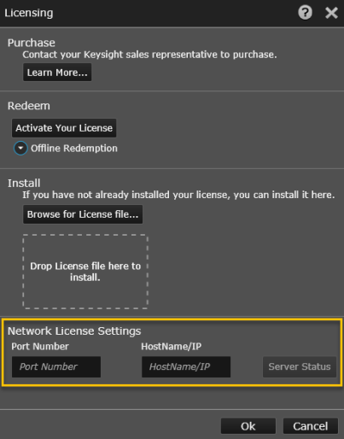Open the help question mark icon
Image resolution: width=344 pixels, height=439 pixels.
305,13
